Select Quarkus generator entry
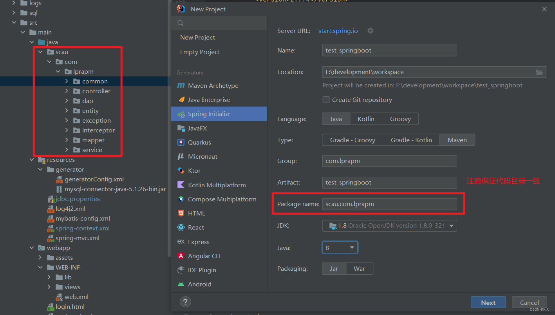 219,142
